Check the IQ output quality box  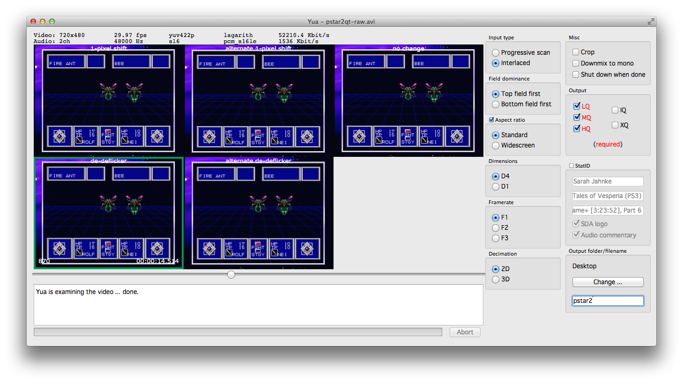(615, 110)
